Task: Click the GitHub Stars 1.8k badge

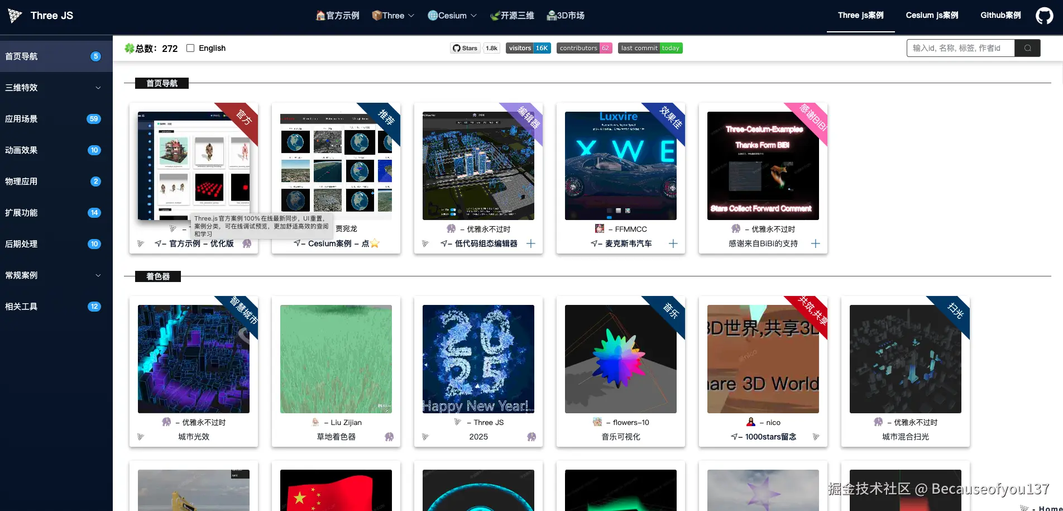Action: click(475, 48)
